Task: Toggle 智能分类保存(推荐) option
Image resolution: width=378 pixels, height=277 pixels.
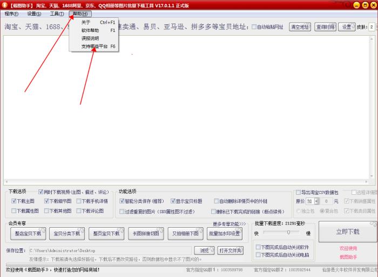Action: point(123,201)
